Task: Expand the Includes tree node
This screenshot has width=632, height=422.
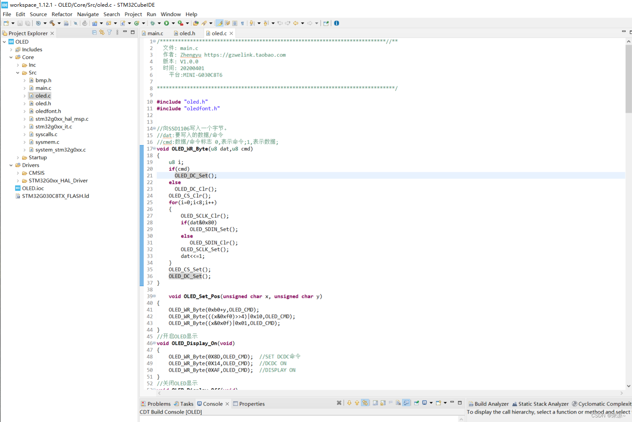Action: point(11,49)
